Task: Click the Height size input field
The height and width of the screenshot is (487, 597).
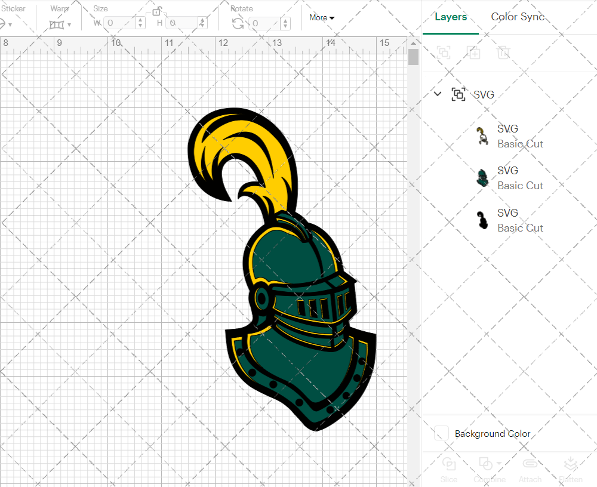Action: 183,23
